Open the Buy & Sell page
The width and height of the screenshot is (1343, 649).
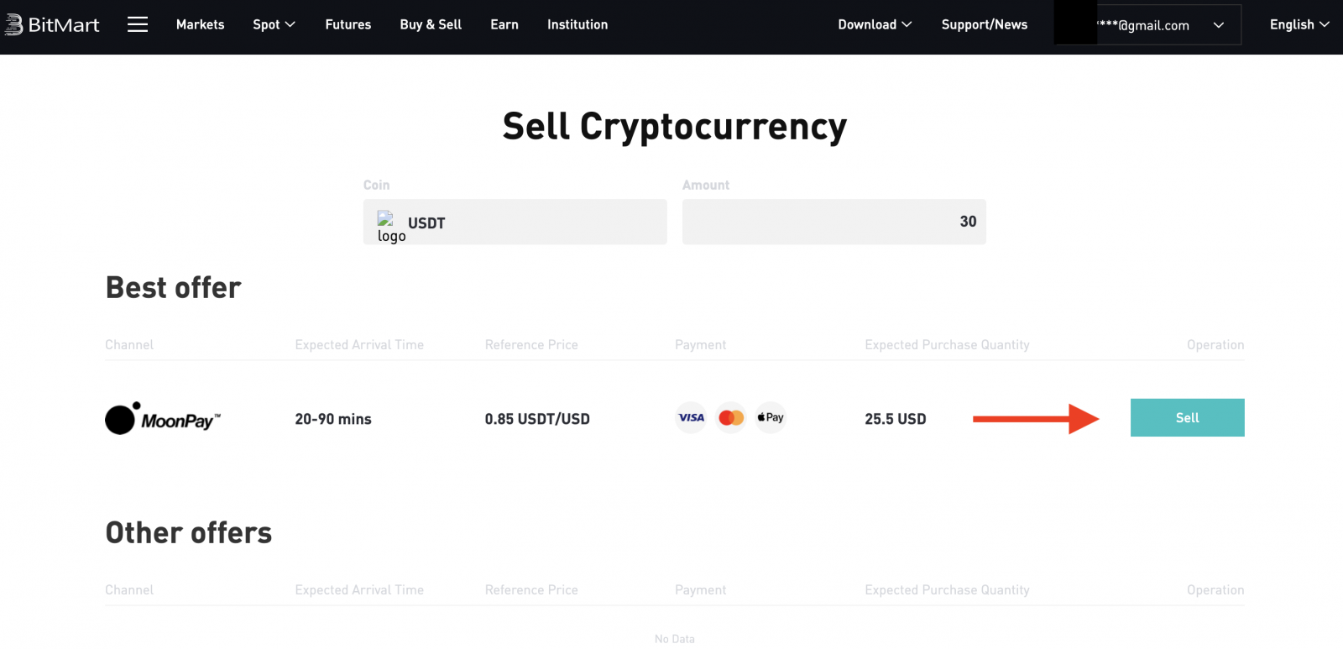431,24
